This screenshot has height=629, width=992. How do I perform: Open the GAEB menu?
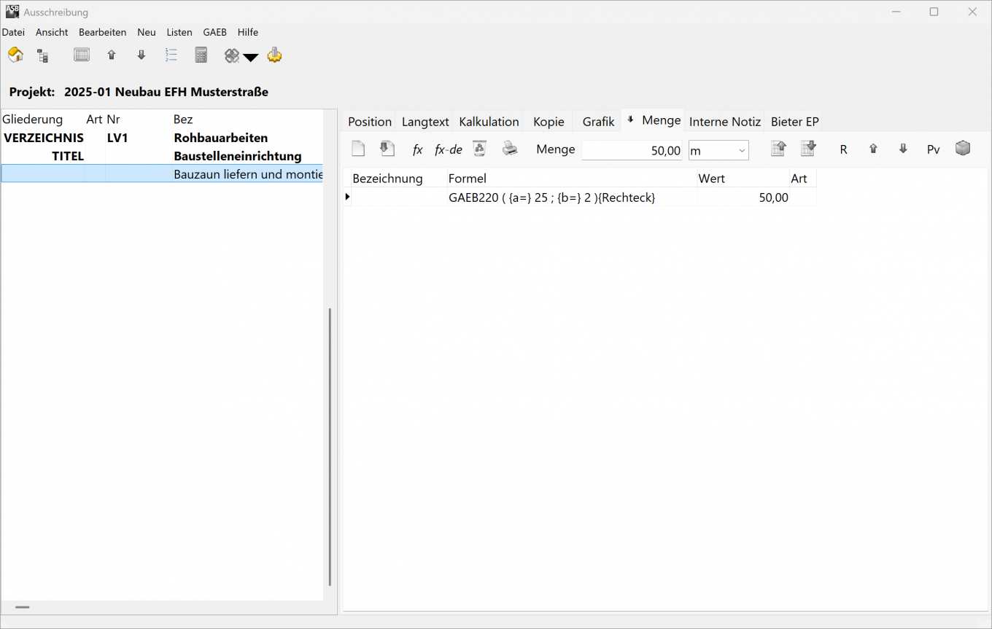pyautogui.click(x=214, y=32)
